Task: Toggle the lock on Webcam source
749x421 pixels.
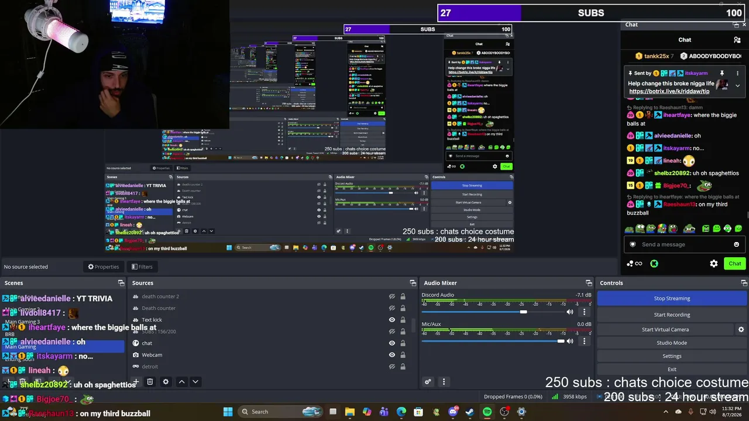Action: pyautogui.click(x=403, y=355)
